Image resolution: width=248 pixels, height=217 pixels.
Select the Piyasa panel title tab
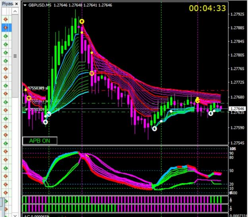point(7,4)
